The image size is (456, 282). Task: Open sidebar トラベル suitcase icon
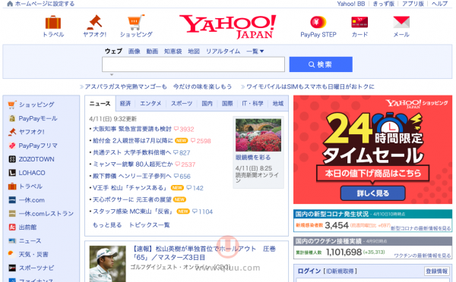[x=12, y=186]
